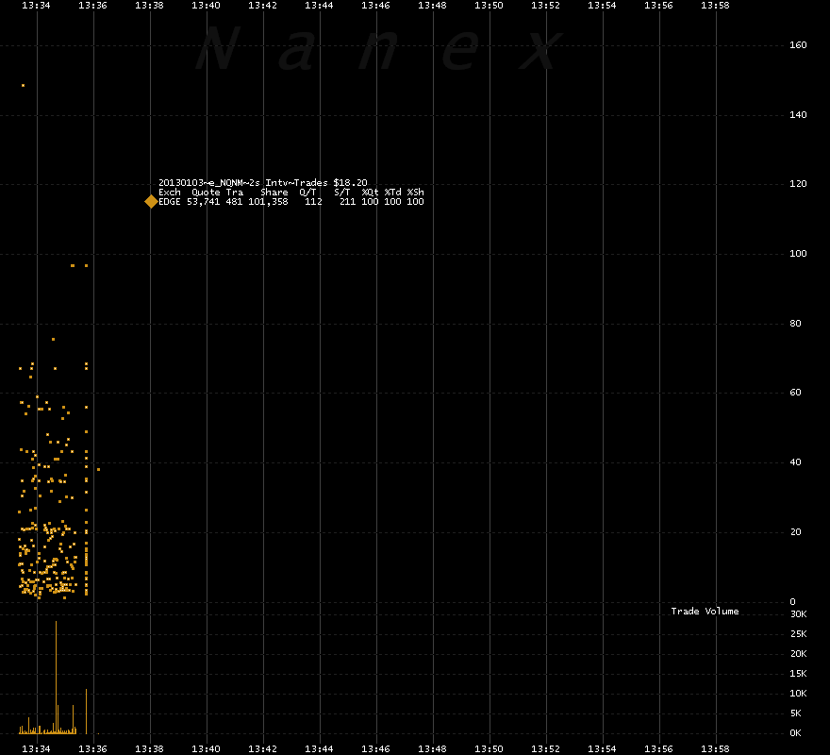Viewport: 830px width, 755px height.
Task: Click the '100' price axis label
Action: pos(798,254)
